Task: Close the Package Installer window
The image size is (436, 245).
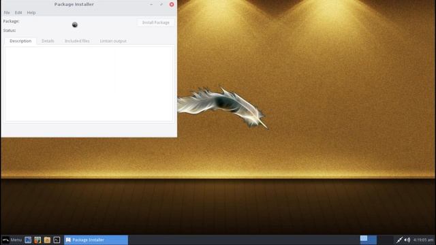Action: pos(172,5)
